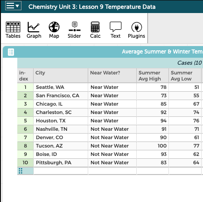Click the Denver, CO cell
Viewport: 203px width, 202px height.
click(61, 137)
